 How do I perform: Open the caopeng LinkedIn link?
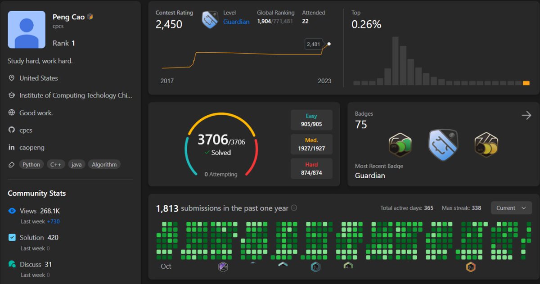pos(32,147)
